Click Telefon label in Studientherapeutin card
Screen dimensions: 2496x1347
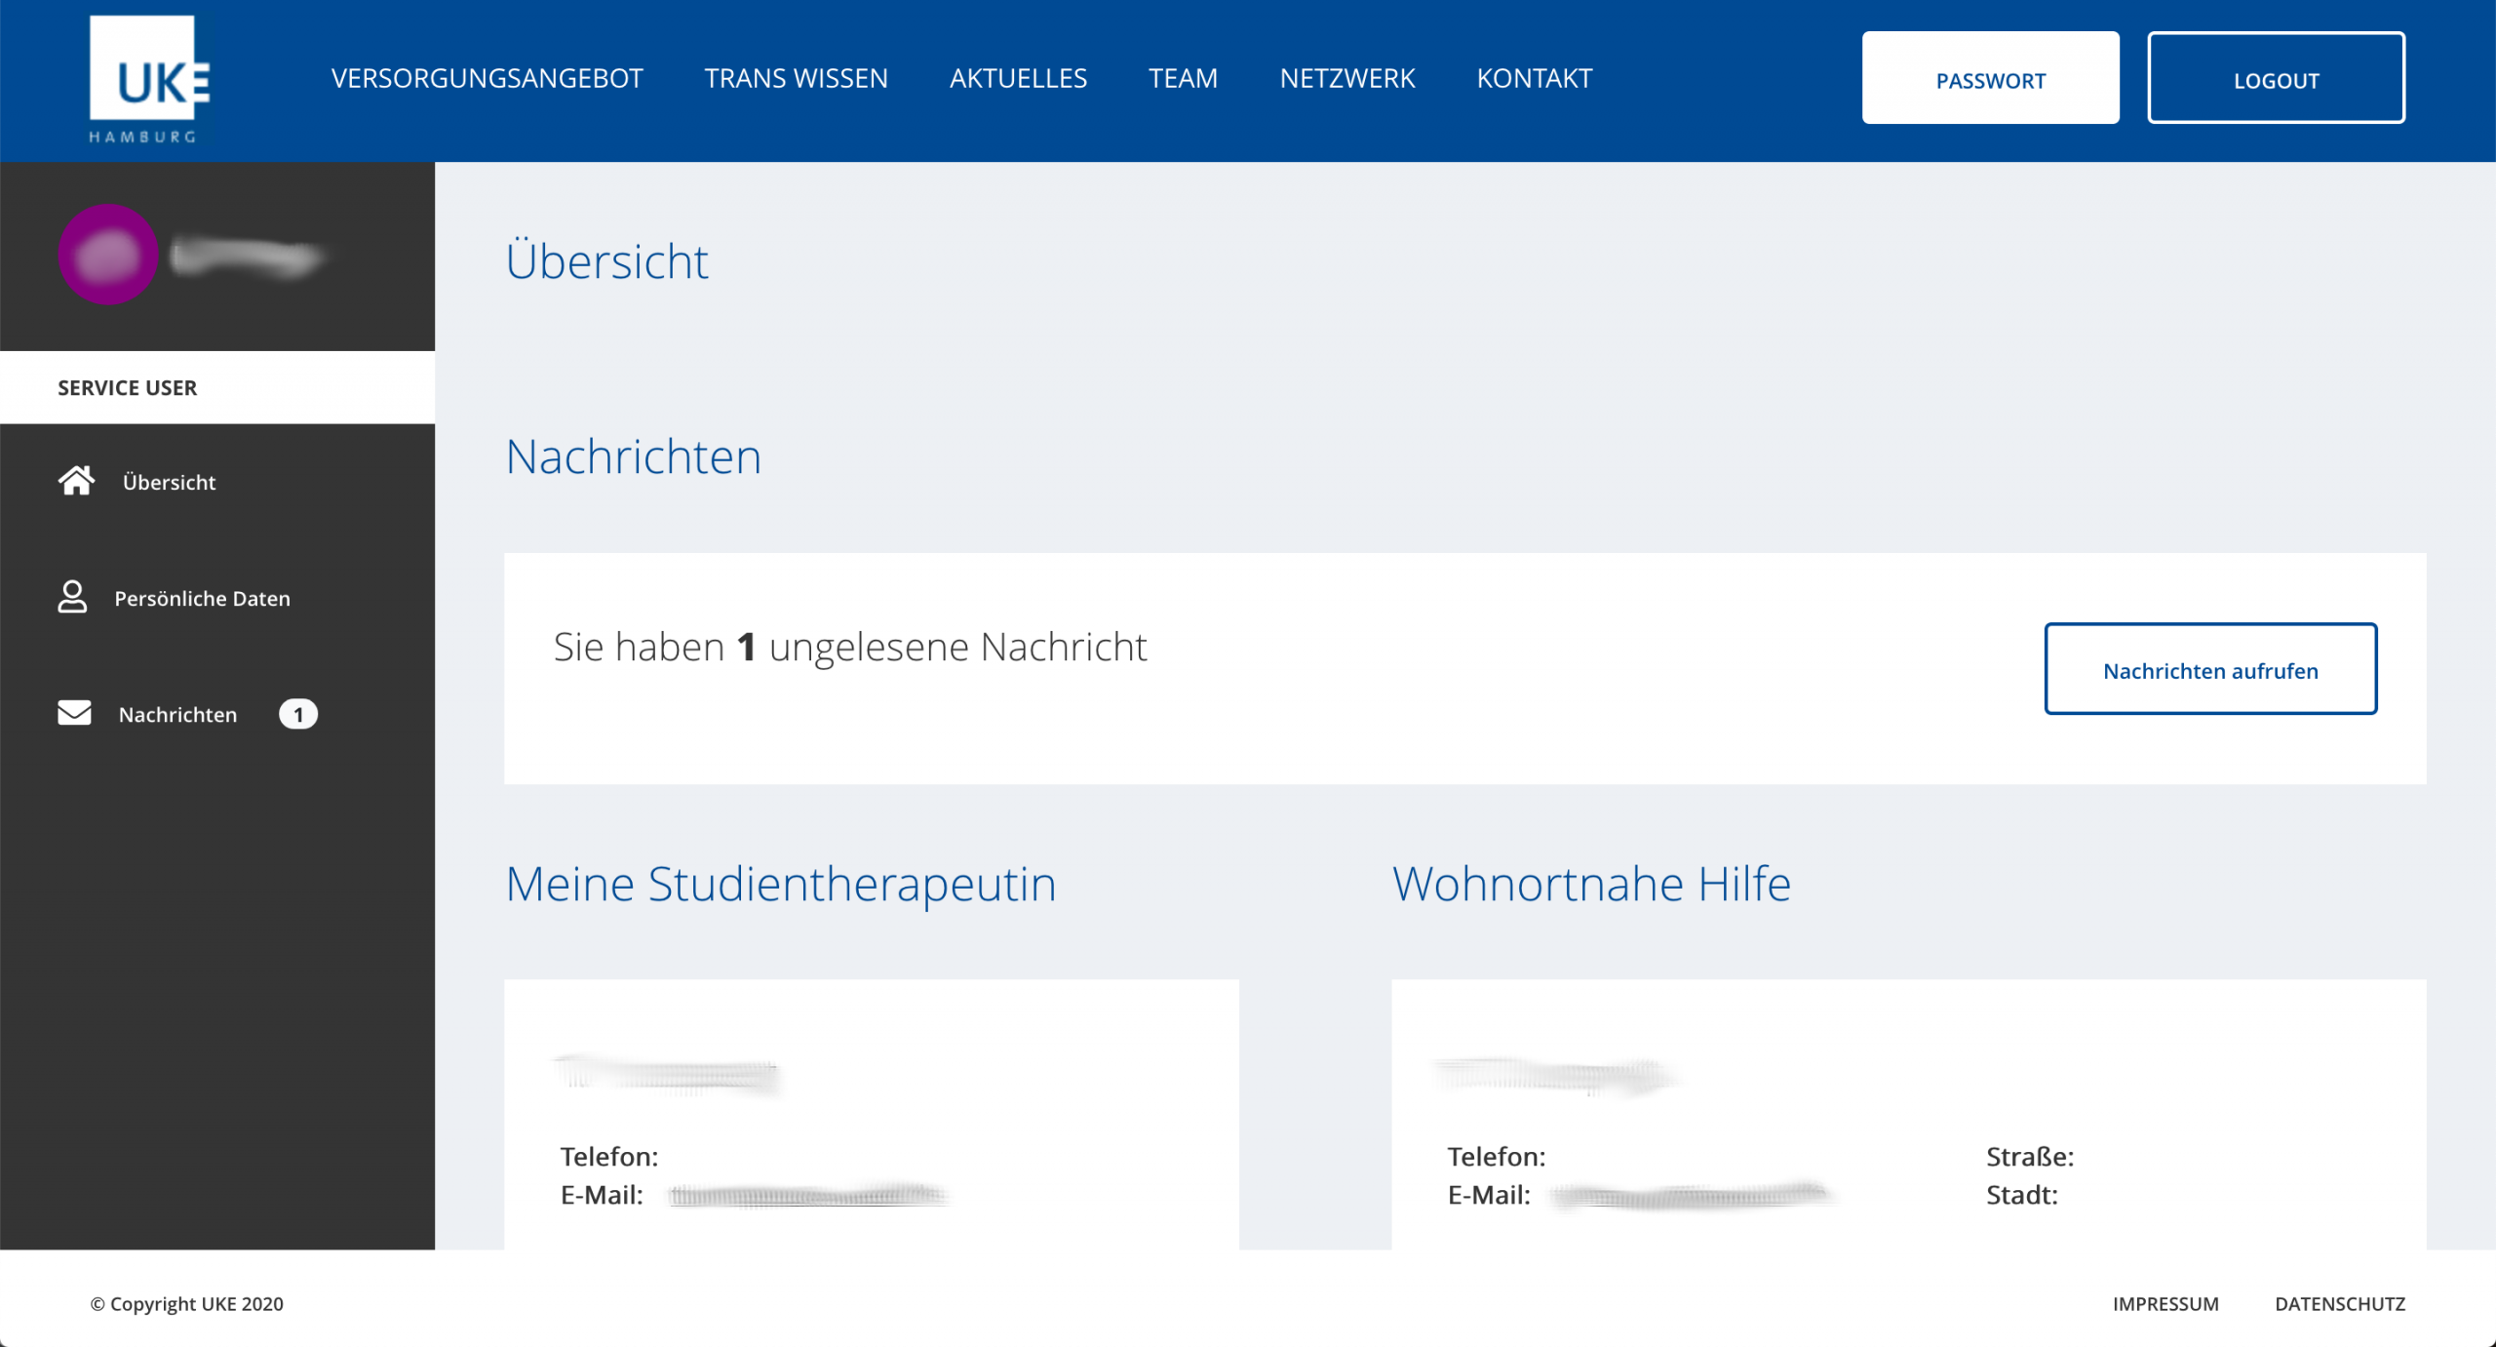(x=609, y=1157)
